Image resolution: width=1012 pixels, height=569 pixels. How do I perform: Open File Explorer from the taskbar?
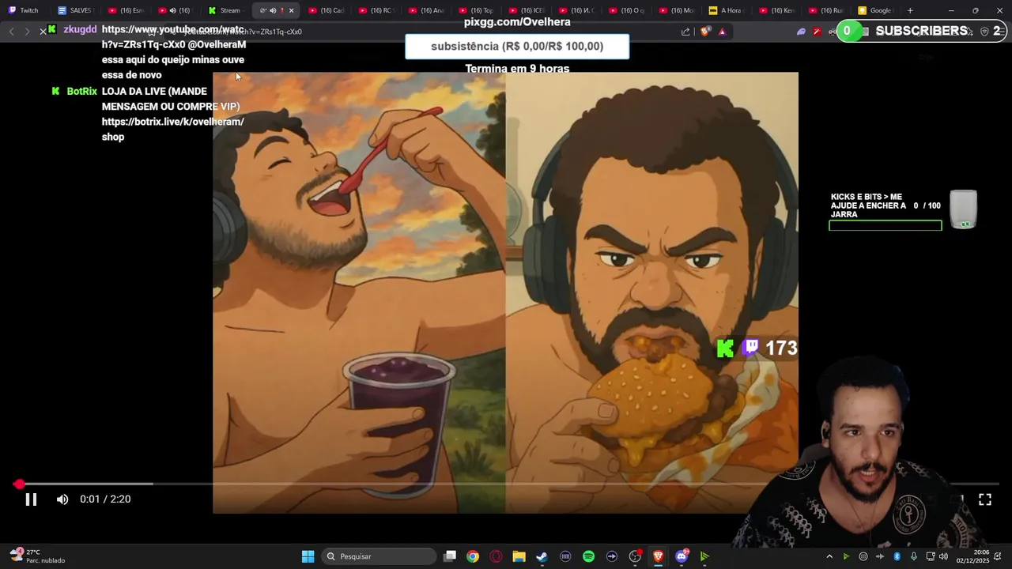(x=519, y=556)
